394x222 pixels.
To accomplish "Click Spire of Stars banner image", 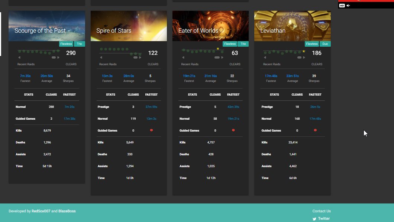I will [x=129, y=26].
